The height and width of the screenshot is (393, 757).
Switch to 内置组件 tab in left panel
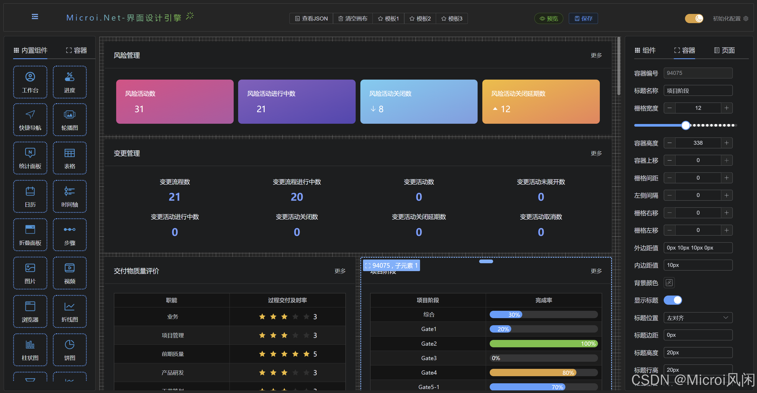point(30,50)
